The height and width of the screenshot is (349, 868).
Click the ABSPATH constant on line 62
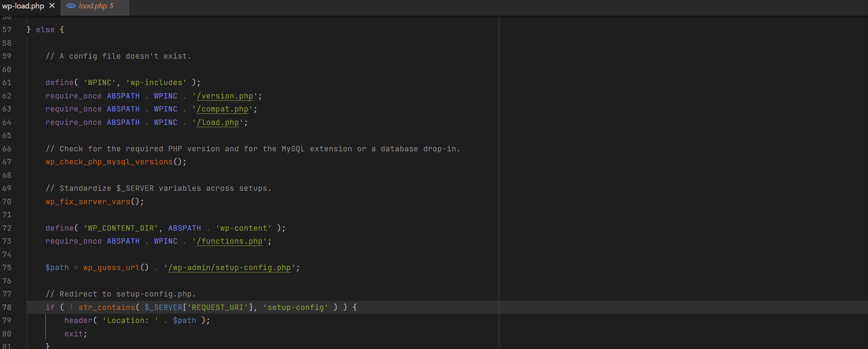(x=123, y=96)
